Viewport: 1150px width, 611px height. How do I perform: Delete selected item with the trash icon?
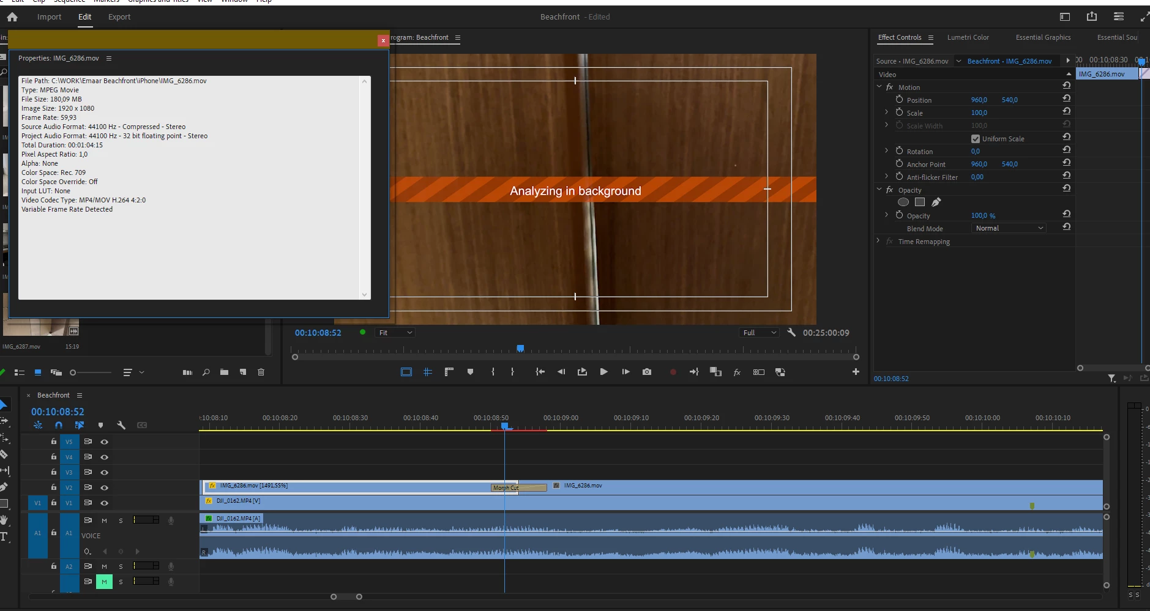(261, 372)
